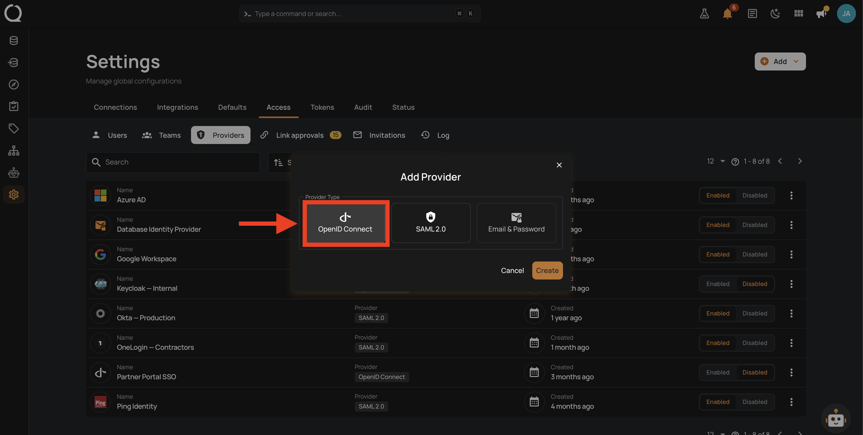Viewport: 863px width, 435px height.
Task: Set Partner Portal SSO to Enabled
Action: tap(717, 372)
